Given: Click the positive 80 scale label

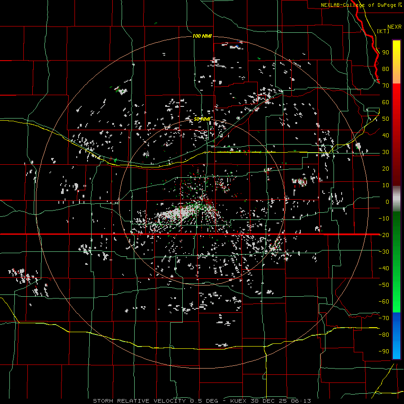Looking at the screenshot, I should coord(386,69).
